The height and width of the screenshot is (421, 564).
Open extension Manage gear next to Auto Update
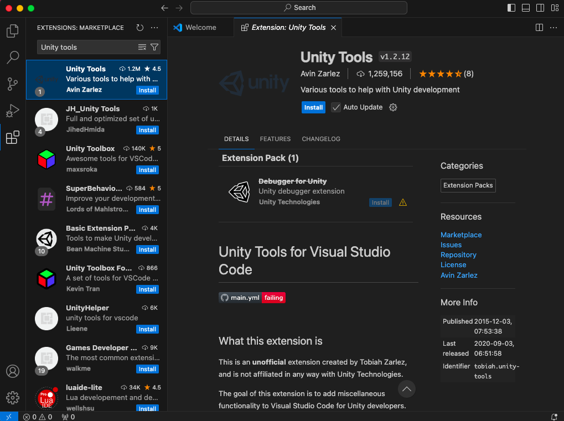pyautogui.click(x=393, y=107)
